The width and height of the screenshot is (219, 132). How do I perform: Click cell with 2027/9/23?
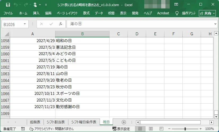point(33,87)
